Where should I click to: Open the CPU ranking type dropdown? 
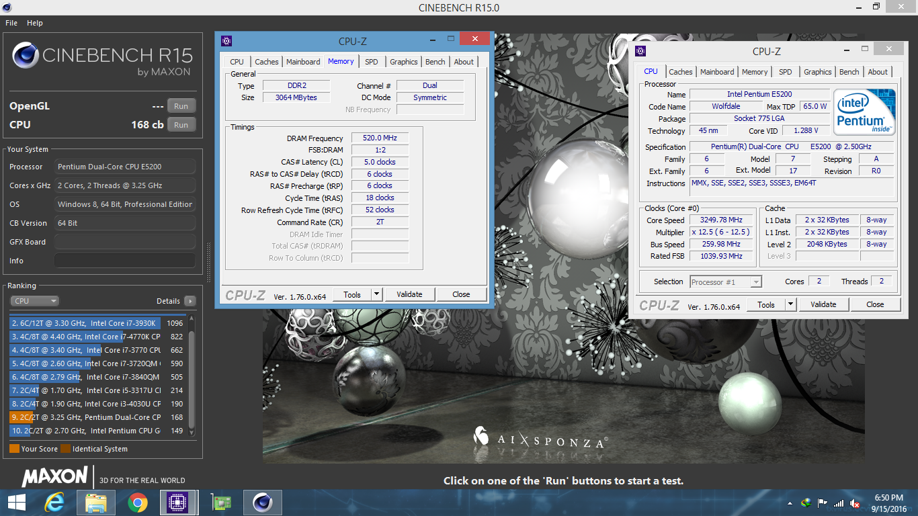(x=34, y=301)
